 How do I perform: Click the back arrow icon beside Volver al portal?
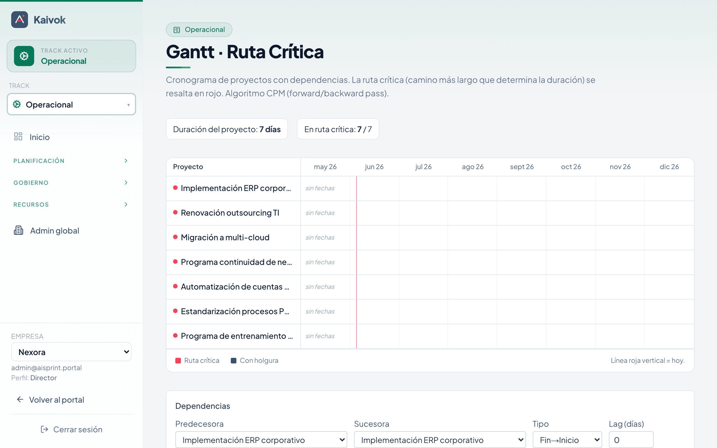[x=20, y=399]
